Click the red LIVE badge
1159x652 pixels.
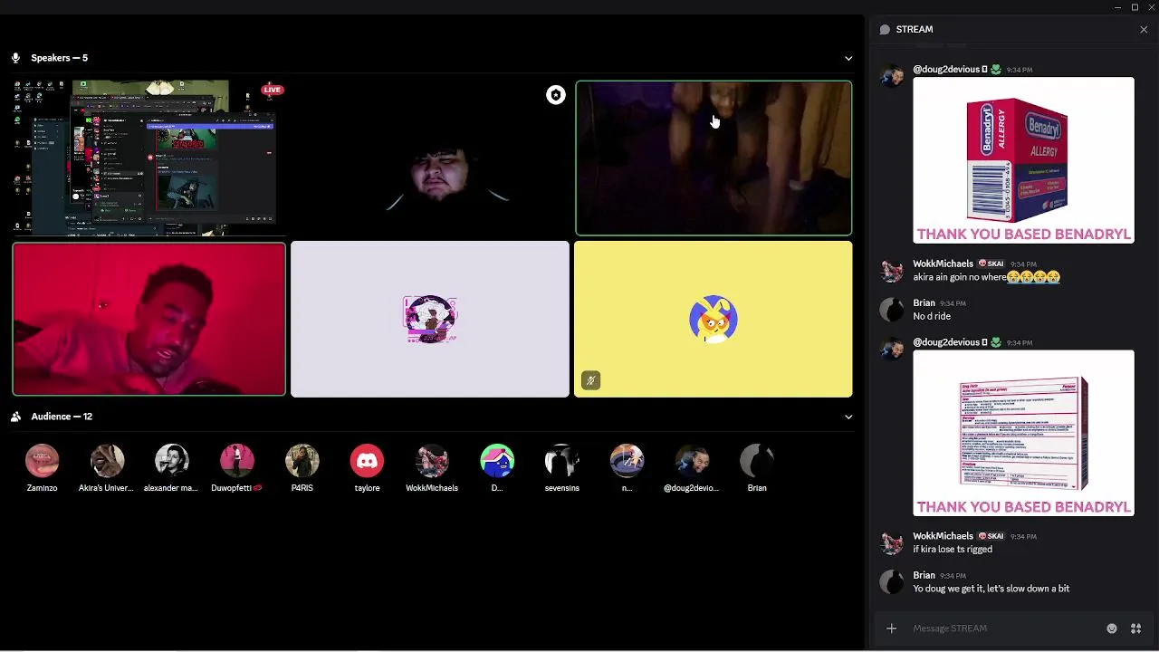273,90
